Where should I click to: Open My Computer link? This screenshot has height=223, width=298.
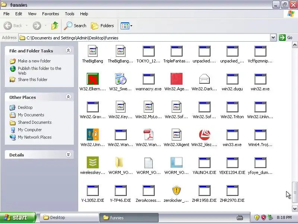[30, 130]
